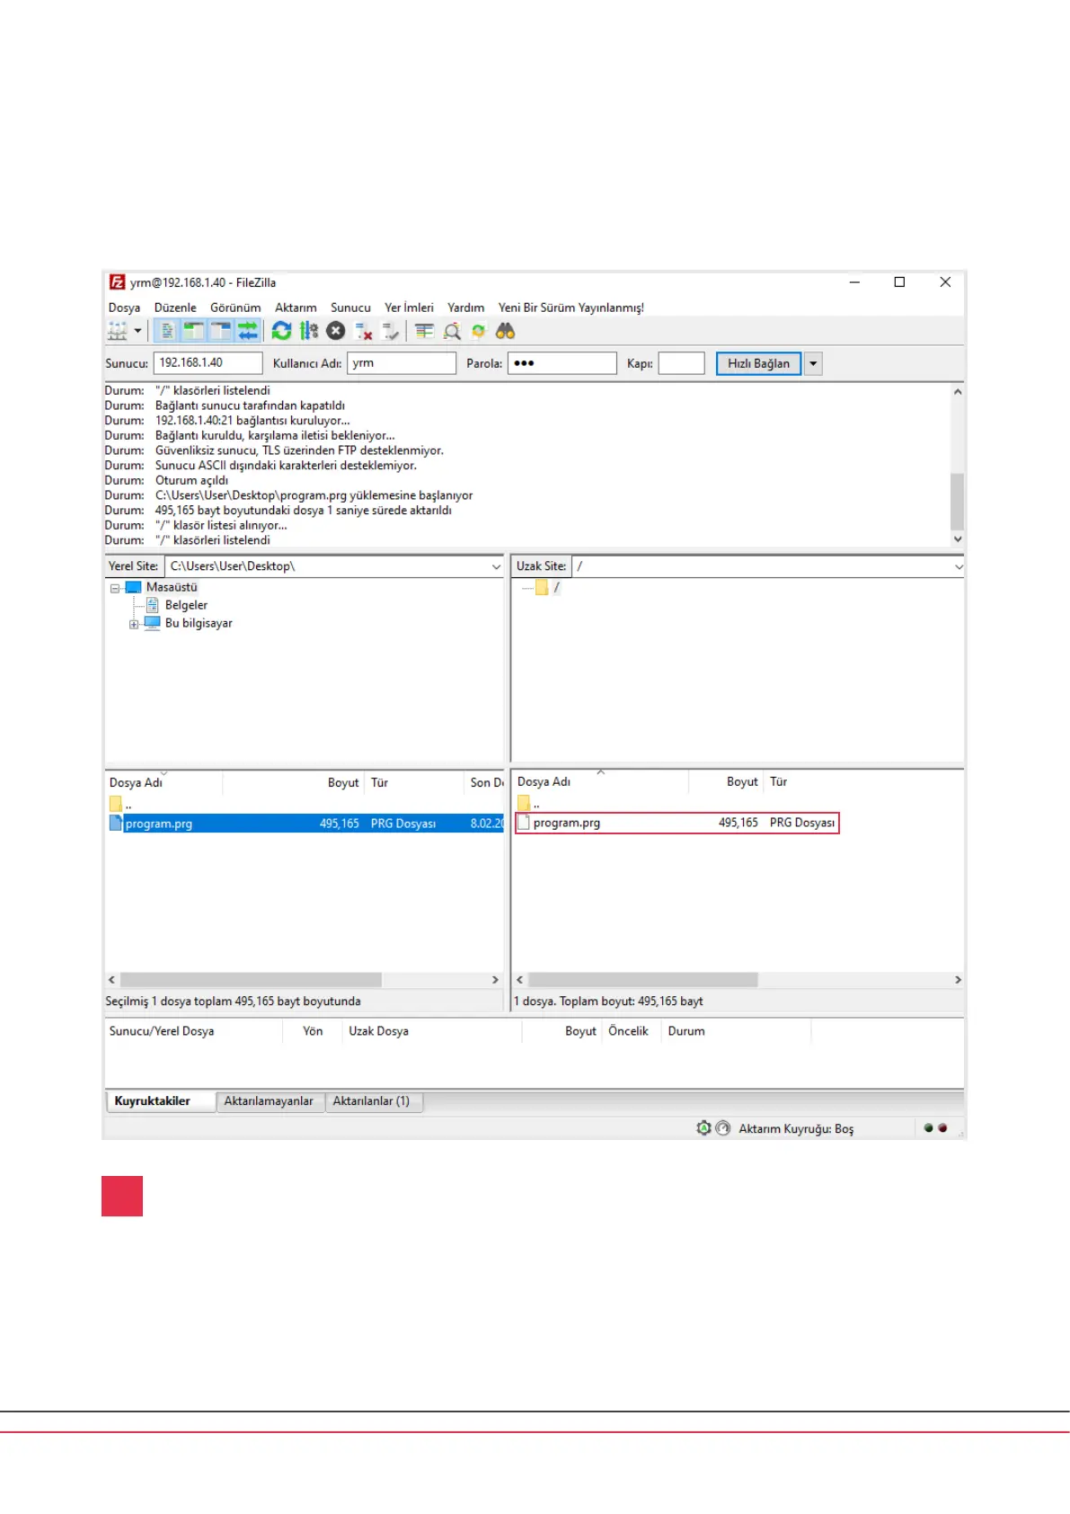Select the remote root folder /
Viewport: 1070px width, 1514px height.
556,587
